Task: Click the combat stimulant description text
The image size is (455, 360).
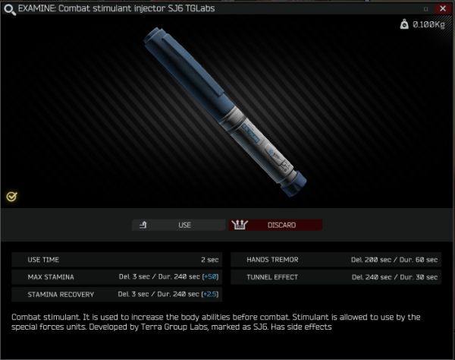Action: click(x=216, y=322)
